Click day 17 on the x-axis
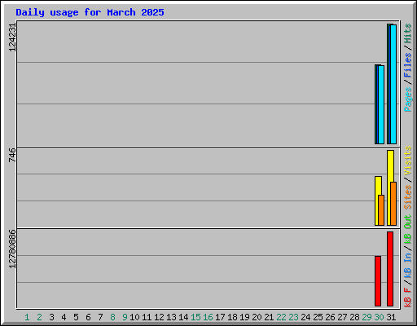This screenshot has height=326, width=417. 220,317
